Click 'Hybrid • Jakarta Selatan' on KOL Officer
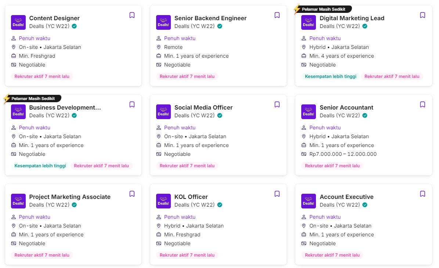 point(194,226)
